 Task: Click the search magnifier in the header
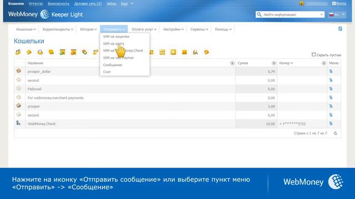point(259,14)
